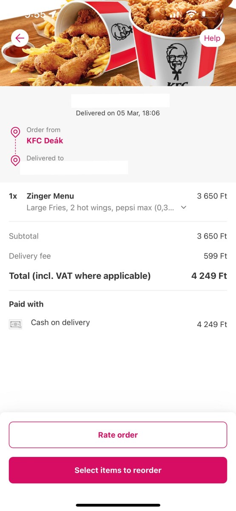The width and height of the screenshot is (236, 511).
Task: Tap the battery status icon
Action: [209, 14]
